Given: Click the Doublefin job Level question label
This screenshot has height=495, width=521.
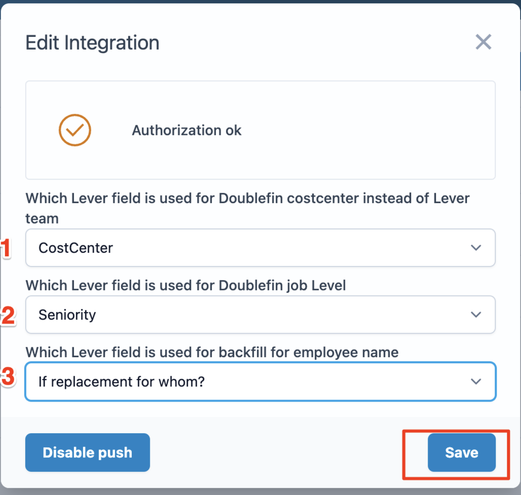Looking at the screenshot, I should (x=186, y=285).
